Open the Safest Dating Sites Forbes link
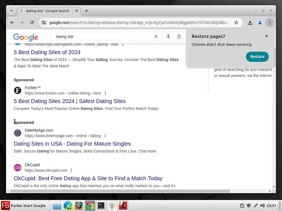Viewport: 282px width, 211px height. 70,101
